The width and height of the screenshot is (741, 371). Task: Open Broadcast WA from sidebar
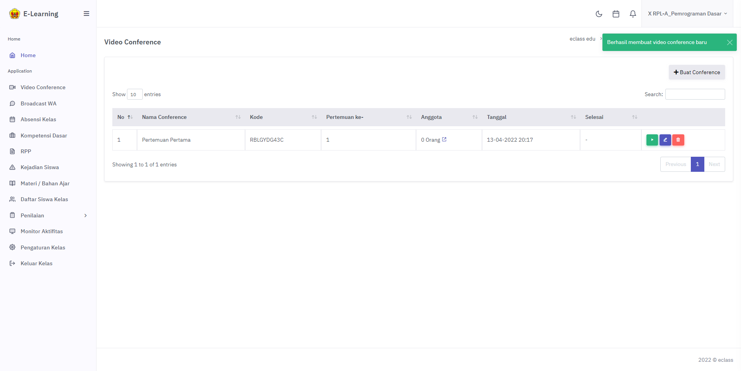tap(39, 103)
